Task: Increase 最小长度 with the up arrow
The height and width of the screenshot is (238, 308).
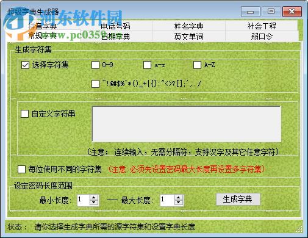Action: click(x=94, y=198)
